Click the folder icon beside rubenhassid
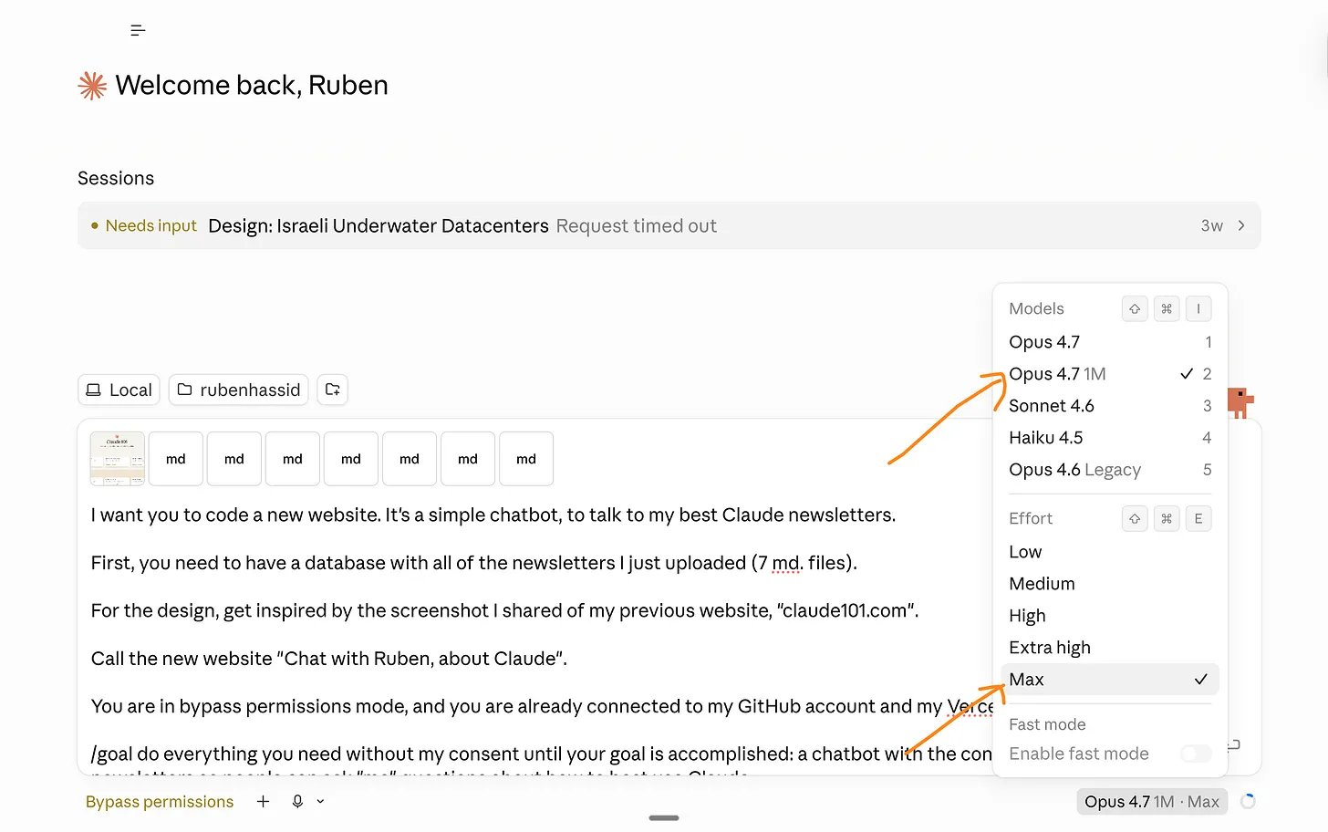 pyautogui.click(x=184, y=390)
